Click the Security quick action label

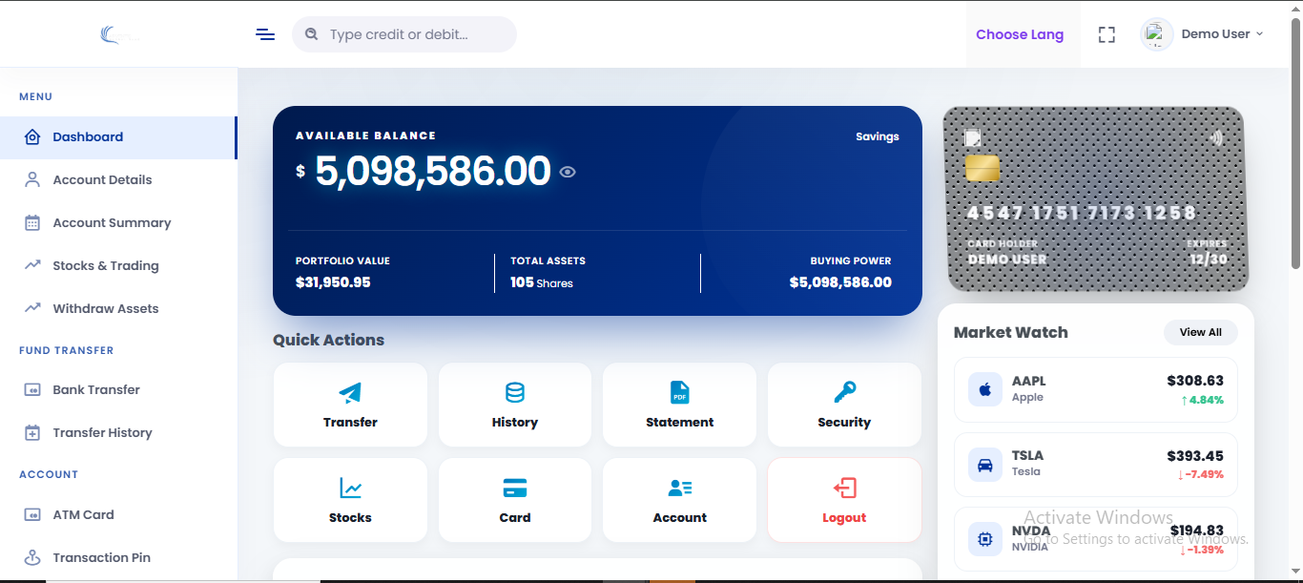(x=844, y=422)
